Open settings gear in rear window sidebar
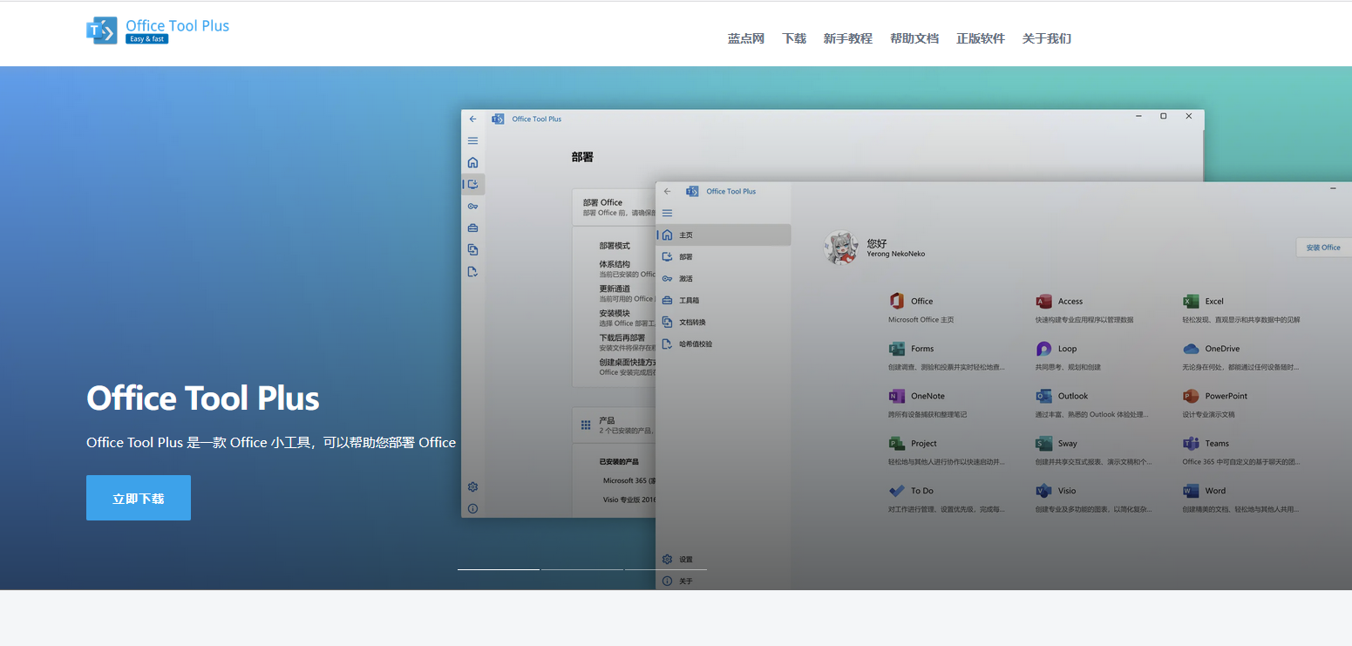Image resolution: width=1352 pixels, height=646 pixels. point(472,486)
